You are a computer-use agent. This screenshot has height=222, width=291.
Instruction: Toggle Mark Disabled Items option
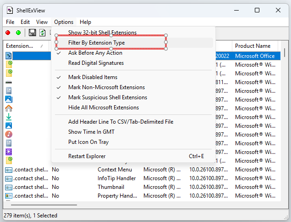coord(133,77)
